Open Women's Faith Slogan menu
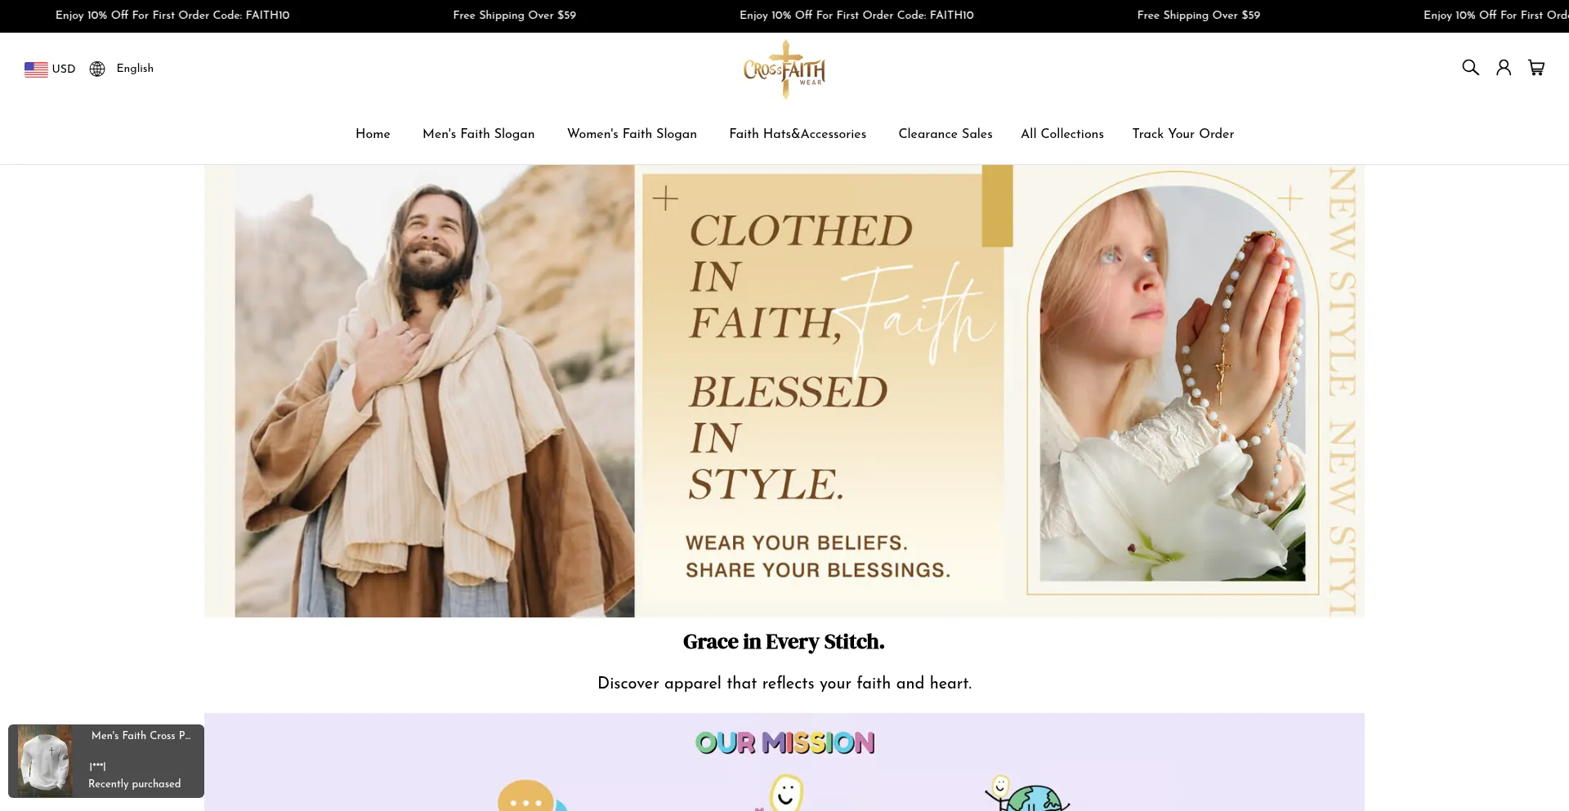The height and width of the screenshot is (811, 1569). [632, 134]
